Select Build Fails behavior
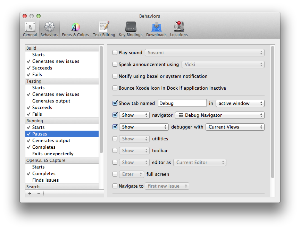 (x=62, y=74)
